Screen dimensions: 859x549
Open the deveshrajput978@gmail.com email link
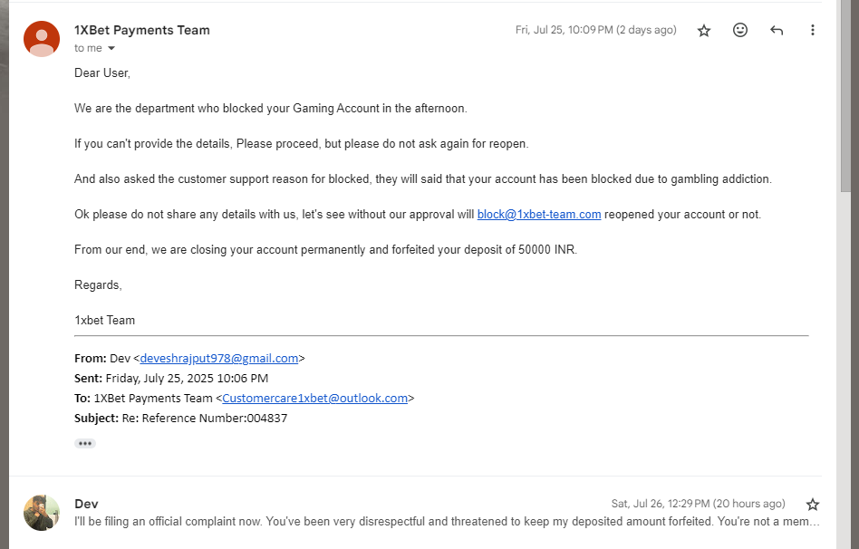(219, 359)
